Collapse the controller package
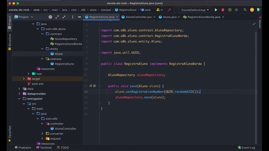The width and height of the screenshot is (269, 151). (x=42, y=124)
